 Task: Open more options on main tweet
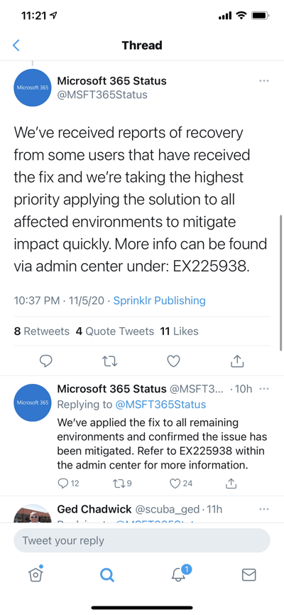(264, 81)
